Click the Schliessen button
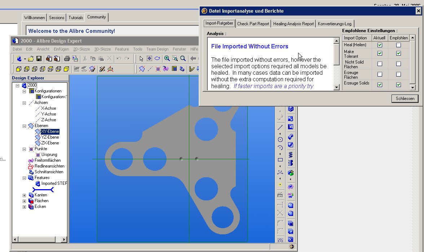 click(405, 99)
